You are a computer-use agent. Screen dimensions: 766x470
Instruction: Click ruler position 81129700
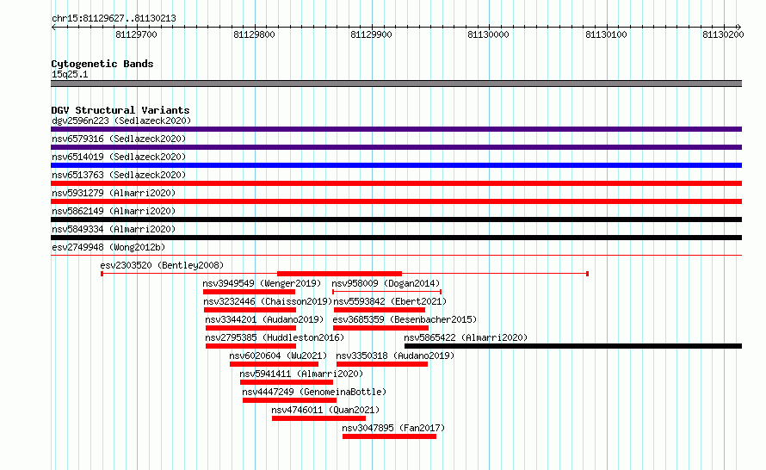pyautogui.click(x=136, y=34)
